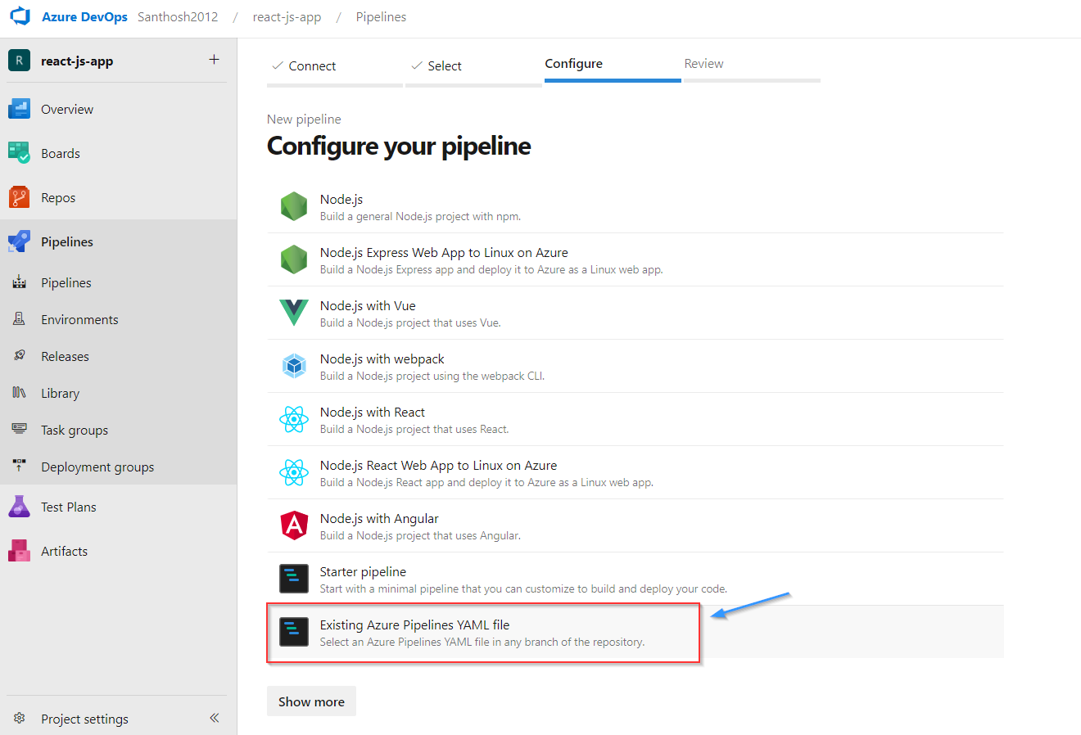The height and width of the screenshot is (735, 1081).
Task: Click the Show more button
Action: [x=311, y=701]
